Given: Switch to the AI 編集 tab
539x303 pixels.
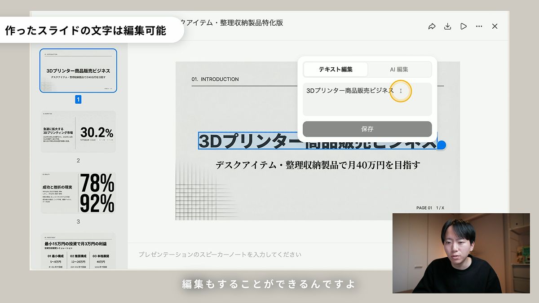Looking at the screenshot, I should [399, 70].
